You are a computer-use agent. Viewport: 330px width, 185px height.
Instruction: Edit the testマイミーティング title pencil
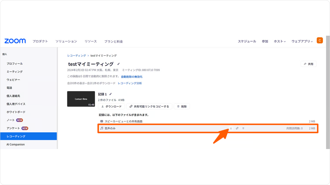click(x=119, y=64)
